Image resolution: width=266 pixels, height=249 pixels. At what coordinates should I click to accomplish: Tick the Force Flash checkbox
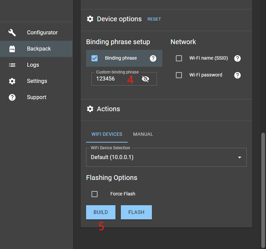point(95,194)
